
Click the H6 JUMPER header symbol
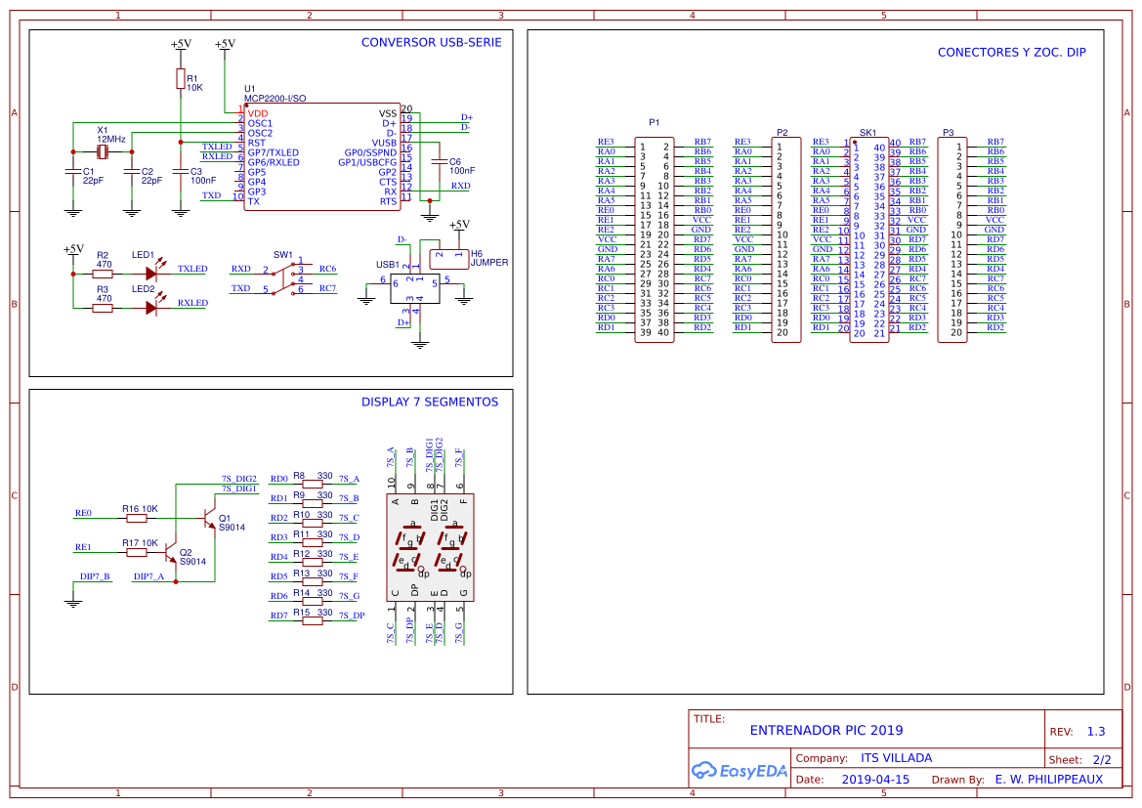pyautogui.click(x=448, y=257)
